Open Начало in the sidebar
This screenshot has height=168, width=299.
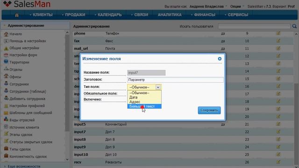[15, 34]
